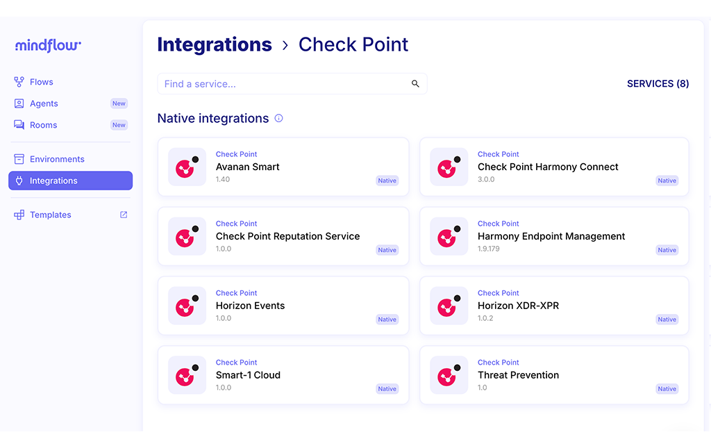Click the Horizon XDR-XPR logo icon
The image size is (711, 448).
pyautogui.click(x=449, y=306)
